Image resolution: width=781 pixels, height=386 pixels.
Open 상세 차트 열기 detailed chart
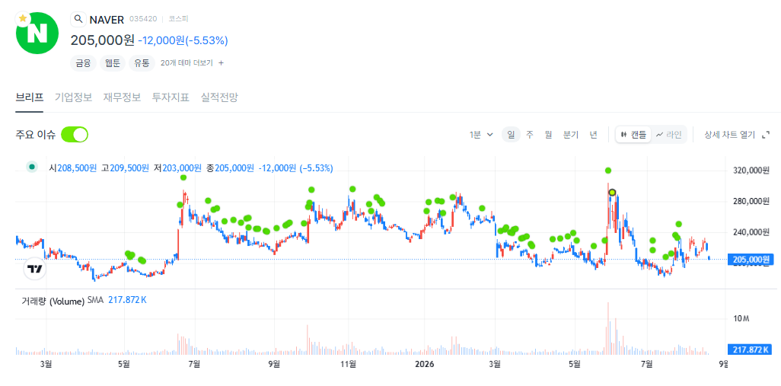tap(730, 135)
